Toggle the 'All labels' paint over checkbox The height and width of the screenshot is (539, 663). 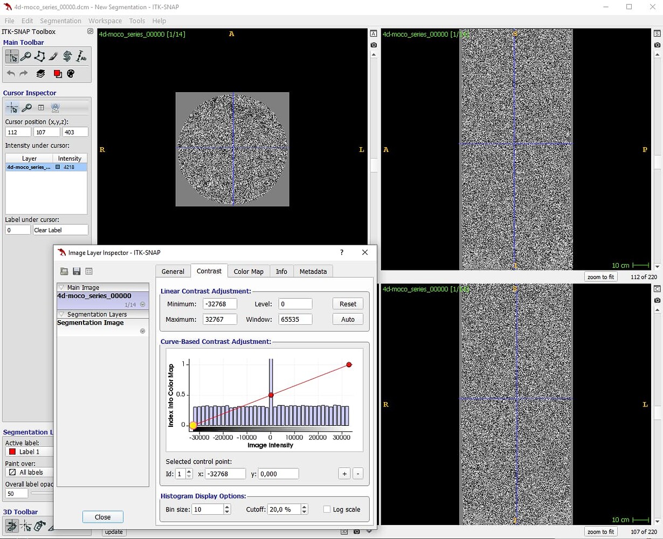(29, 472)
